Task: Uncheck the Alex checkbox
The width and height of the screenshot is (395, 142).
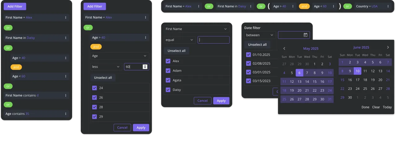Action: tap(168, 61)
